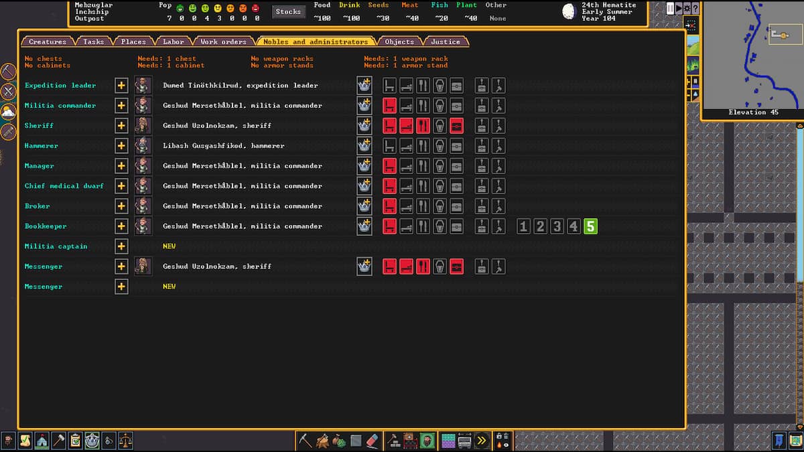Select the eraser tool in bottom toolbar
This screenshot has height=452, width=804.
pyautogui.click(x=373, y=441)
